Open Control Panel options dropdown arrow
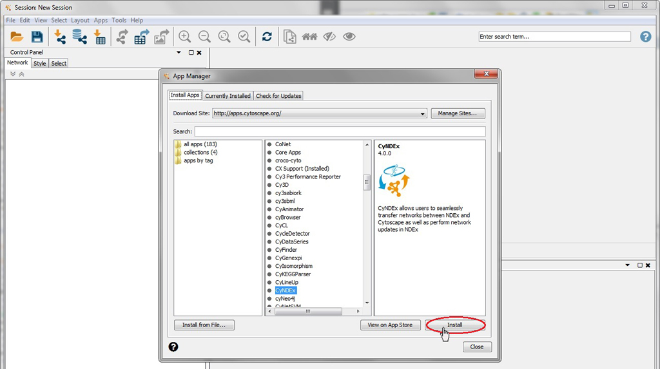Screen dimensions: 660x369 tap(179, 53)
